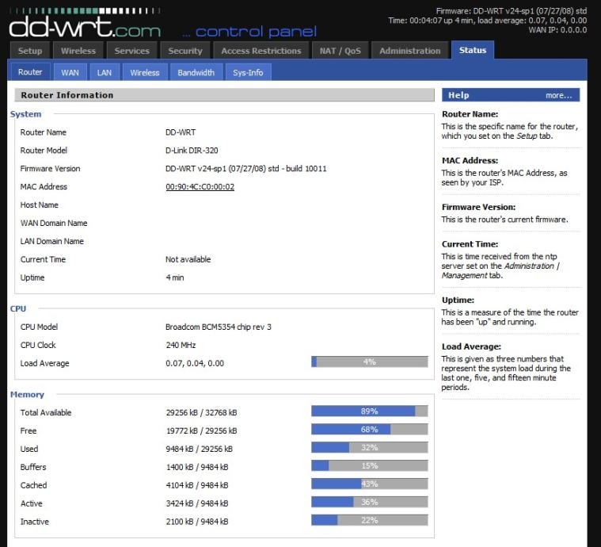Open the Setup main tab
The image size is (601, 547).
pos(30,51)
